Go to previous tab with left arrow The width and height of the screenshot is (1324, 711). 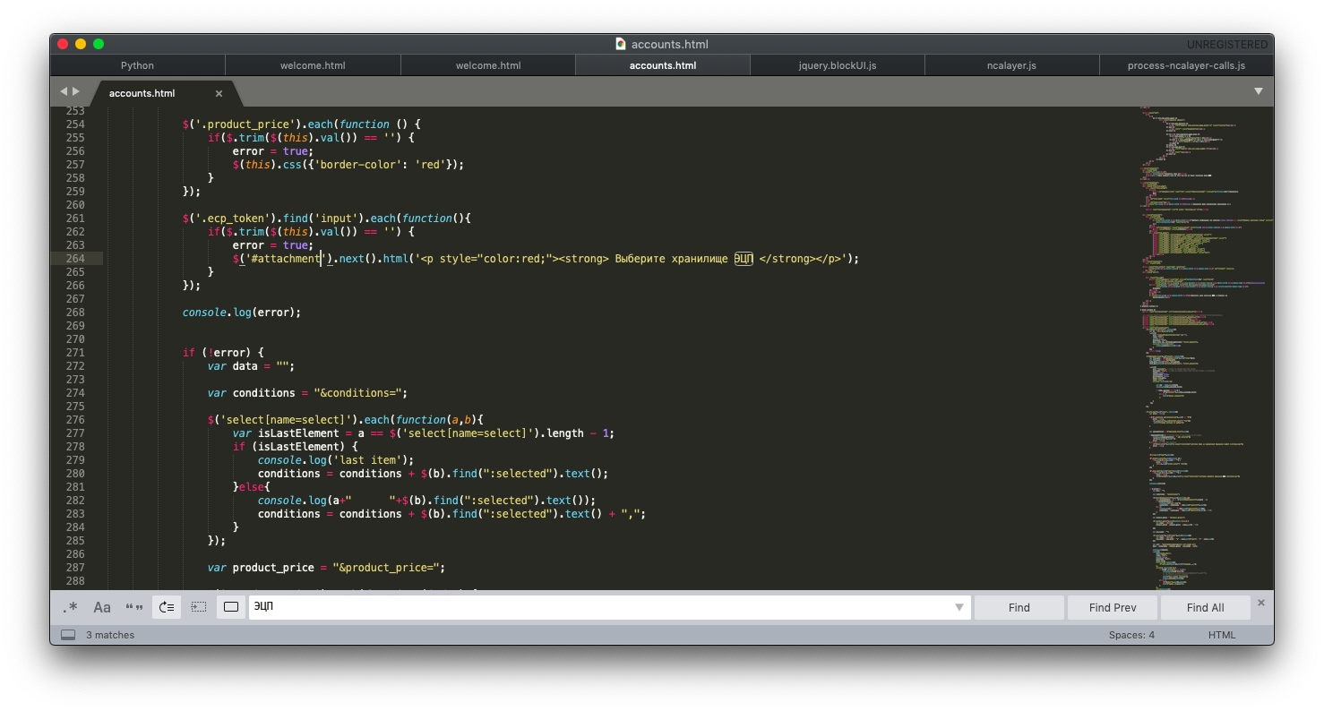[64, 91]
